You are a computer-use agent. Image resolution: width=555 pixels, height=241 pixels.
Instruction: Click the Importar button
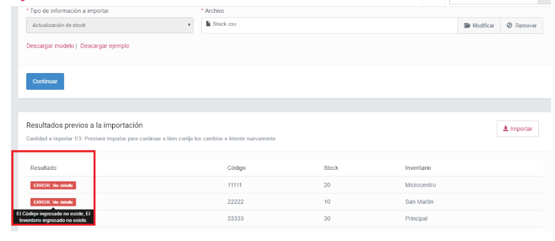(x=517, y=129)
